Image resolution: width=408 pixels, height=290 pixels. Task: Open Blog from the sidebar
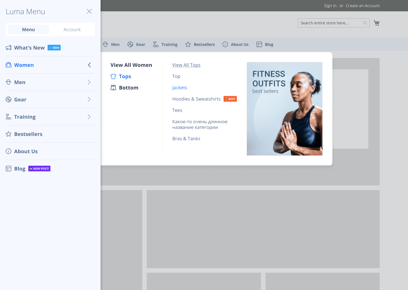click(x=20, y=169)
